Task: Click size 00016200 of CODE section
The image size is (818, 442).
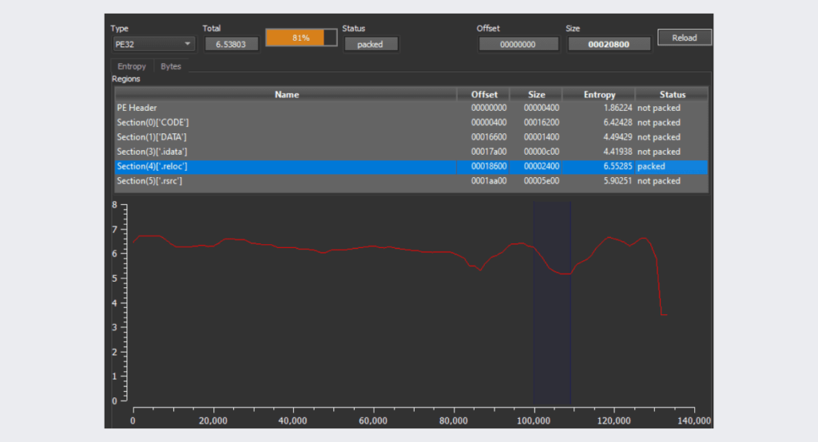Action: coord(542,123)
